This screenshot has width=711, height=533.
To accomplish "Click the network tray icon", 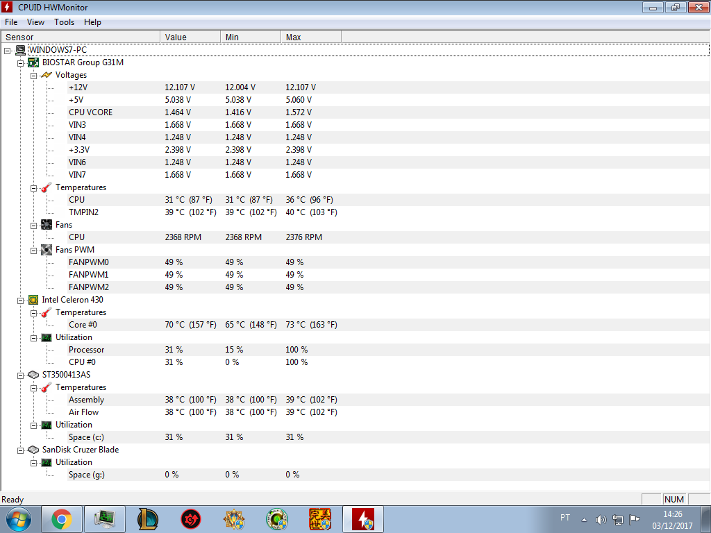I will (617, 520).
